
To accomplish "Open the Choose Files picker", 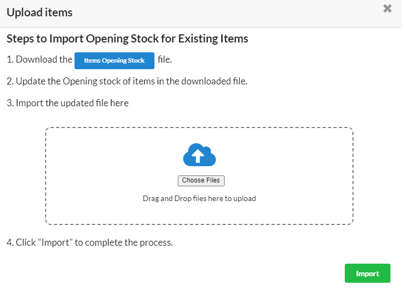I will 201,180.
